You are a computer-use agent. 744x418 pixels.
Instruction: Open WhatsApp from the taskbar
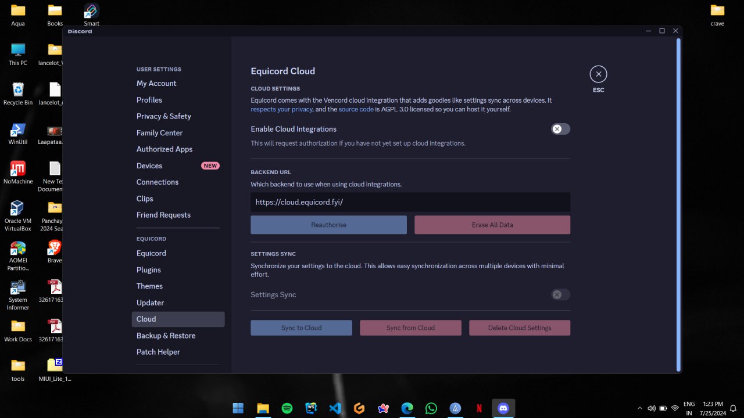click(x=431, y=408)
